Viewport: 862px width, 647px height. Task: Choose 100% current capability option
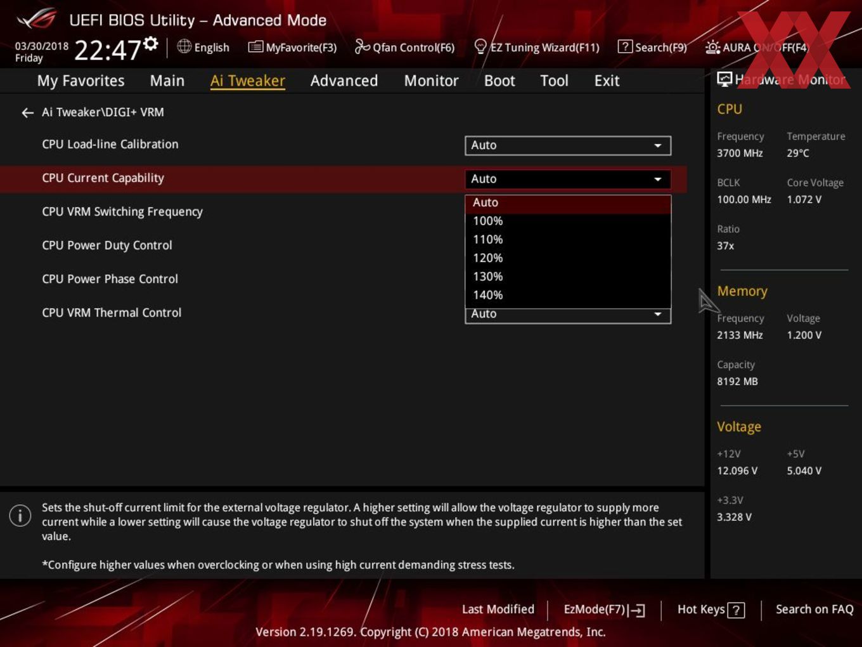(x=568, y=221)
